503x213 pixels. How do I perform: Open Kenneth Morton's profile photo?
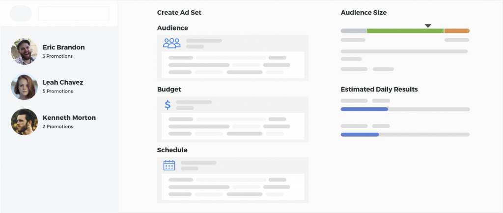25,122
